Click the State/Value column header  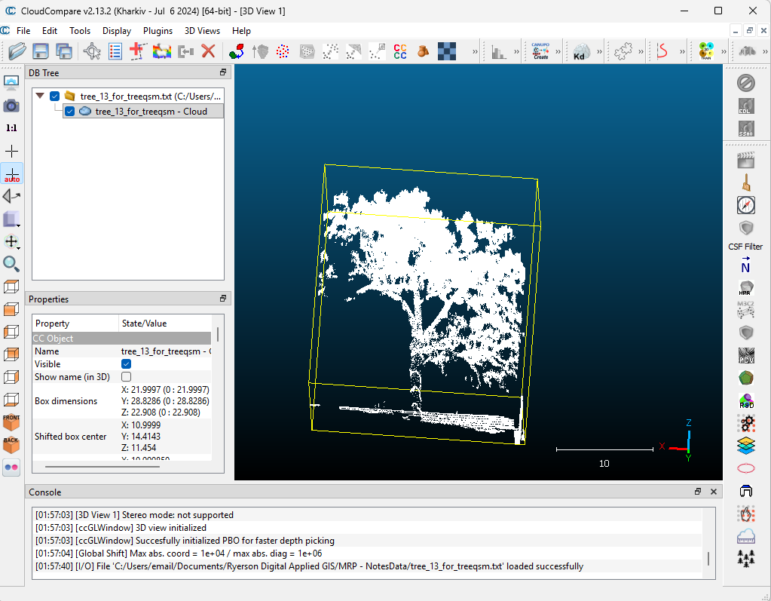point(144,323)
